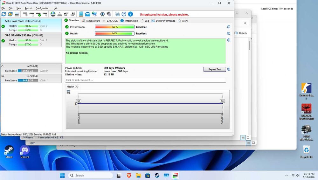The image size is (318, 180).
Task: Switch to the S.M.A.R.T. tab
Action: pyautogui.click(x=110, y=21)
